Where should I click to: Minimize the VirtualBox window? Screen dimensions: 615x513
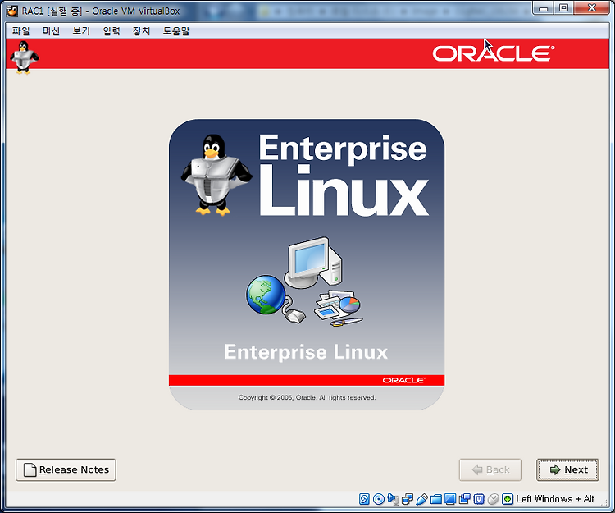click(x=543, y=8)
